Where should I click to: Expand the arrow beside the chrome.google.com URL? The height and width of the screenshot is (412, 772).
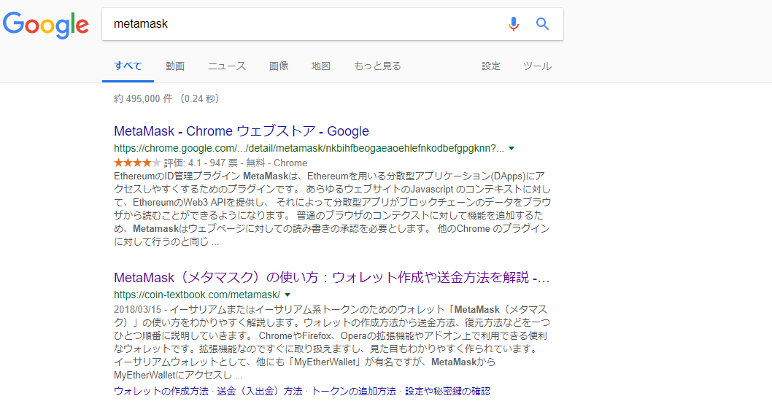512,149
